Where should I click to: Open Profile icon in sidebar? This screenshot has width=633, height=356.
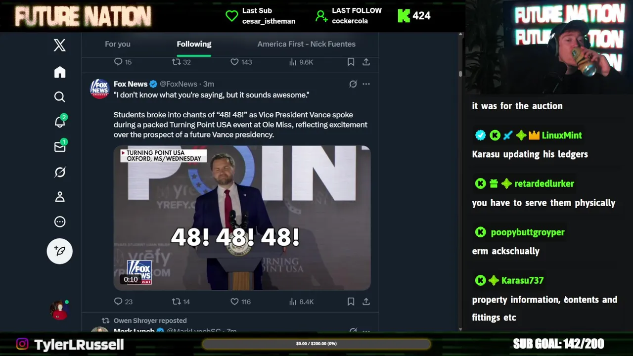tap(60, 197)
